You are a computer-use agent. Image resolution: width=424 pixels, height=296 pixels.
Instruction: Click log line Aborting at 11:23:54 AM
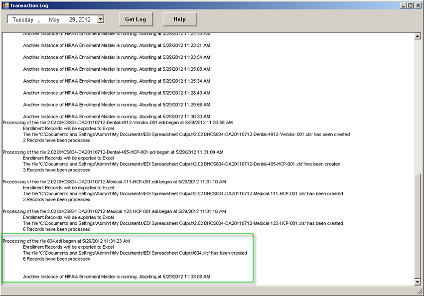[x=117, y=57]
